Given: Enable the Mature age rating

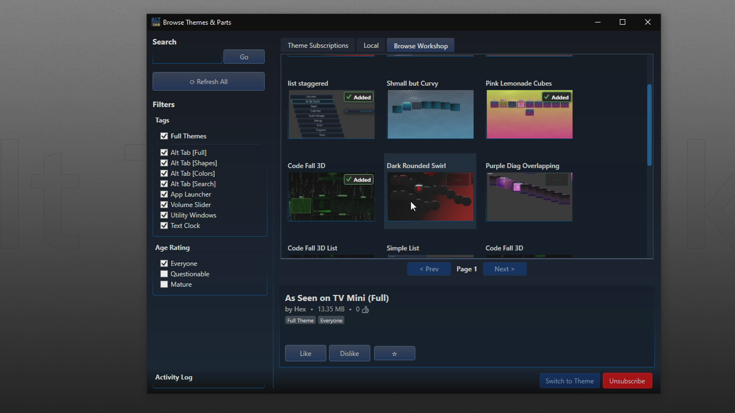Looking at the screenshot, I should click(164, 284).
